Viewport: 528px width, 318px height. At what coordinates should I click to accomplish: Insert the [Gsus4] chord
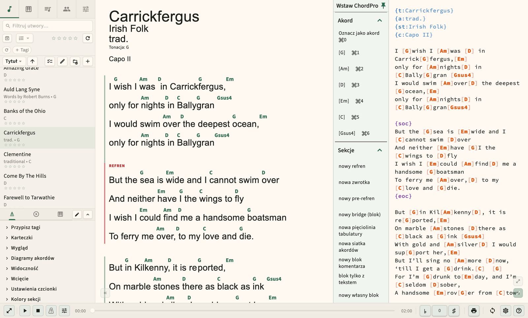361,133
